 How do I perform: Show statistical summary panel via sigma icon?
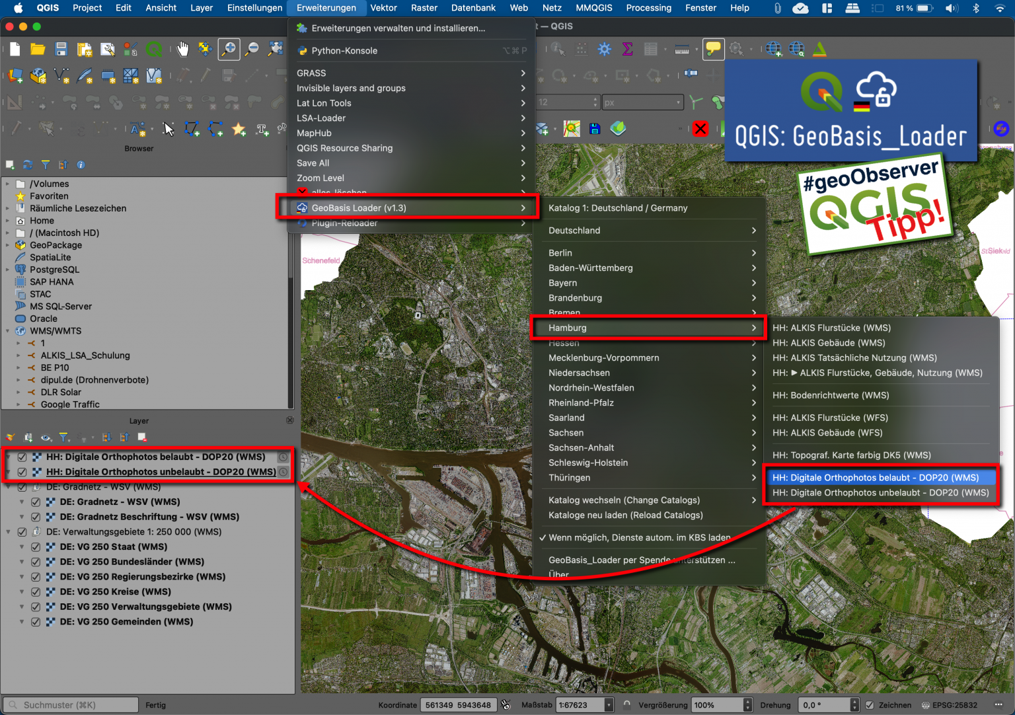coord(626,49)
